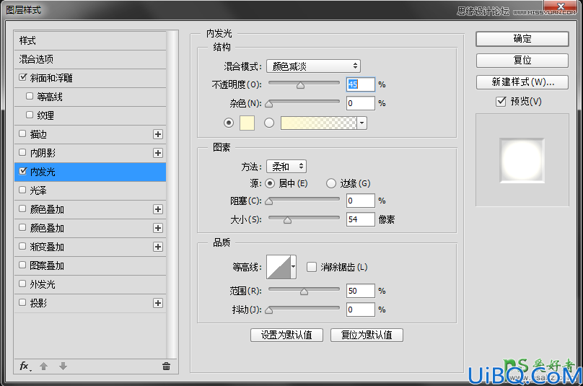Click the 复位 reset button

tap(522, 60)
